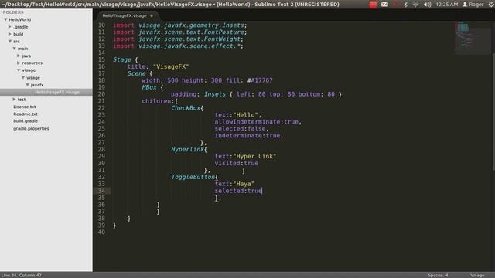Open the mail indicator in the top panel
495x278 pixels.
(x=384, y=5)
